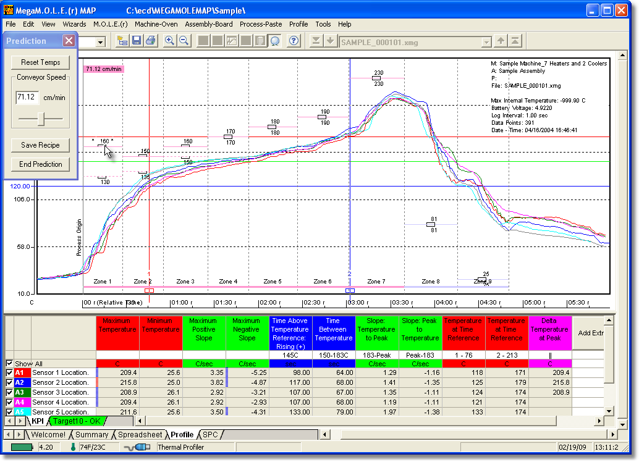Image resolution: width=639 pixels, height=462 pixels.
Task: Toggle the A5 Sensor 5 checkbox
Action: [x=9, y=412]
